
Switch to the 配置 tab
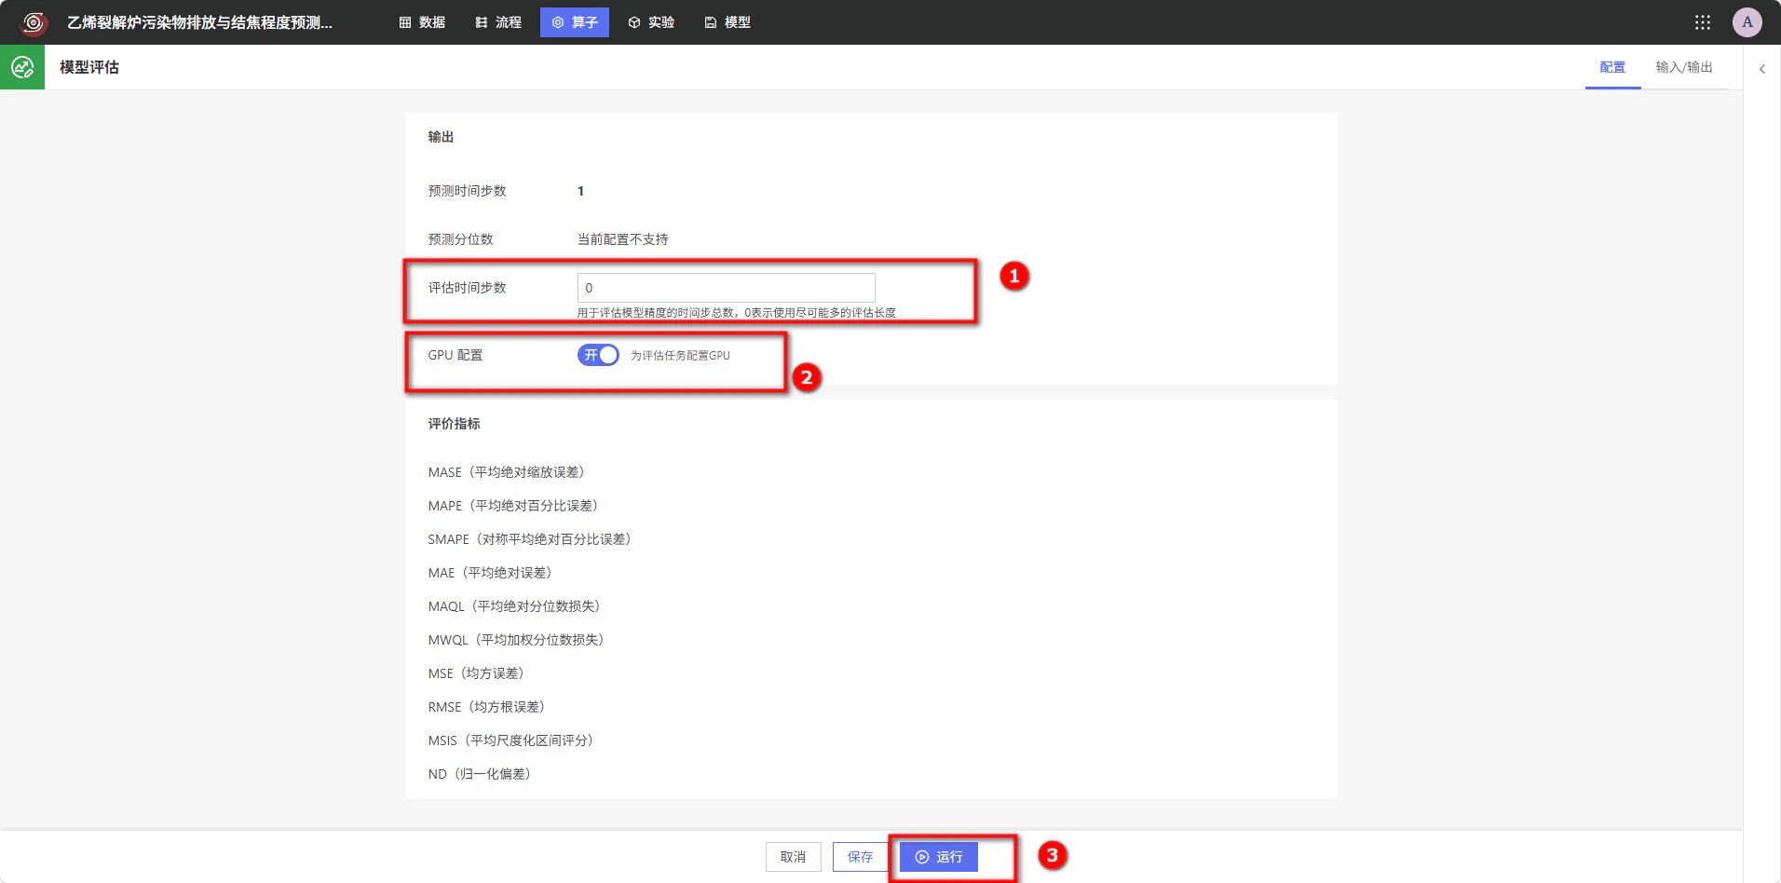point(1612,67)
